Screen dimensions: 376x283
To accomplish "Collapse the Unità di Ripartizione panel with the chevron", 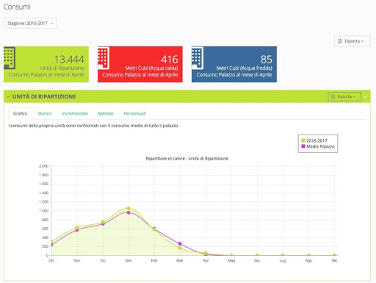I will point(365,96).
